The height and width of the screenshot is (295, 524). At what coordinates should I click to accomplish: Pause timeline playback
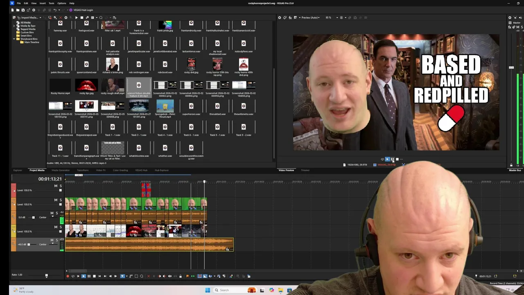[x=89, y=276]
